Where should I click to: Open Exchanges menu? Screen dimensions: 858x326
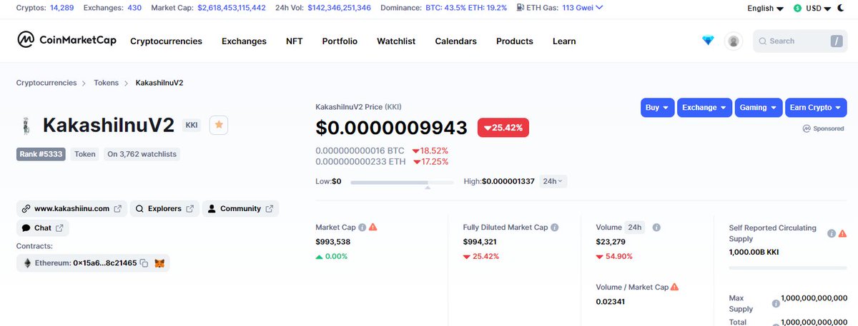pos(244,41)
